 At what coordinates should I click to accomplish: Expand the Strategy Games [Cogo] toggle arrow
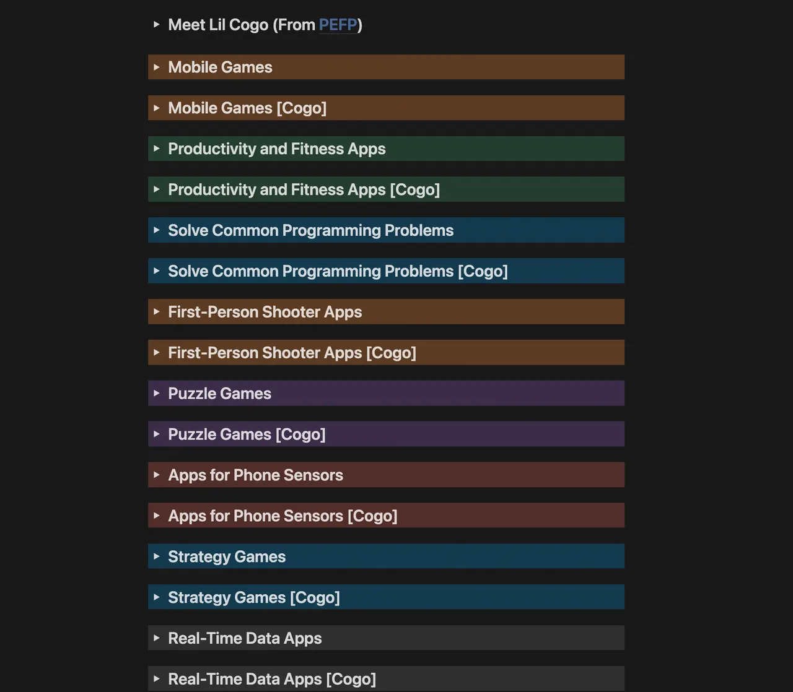tap(157, 598)
